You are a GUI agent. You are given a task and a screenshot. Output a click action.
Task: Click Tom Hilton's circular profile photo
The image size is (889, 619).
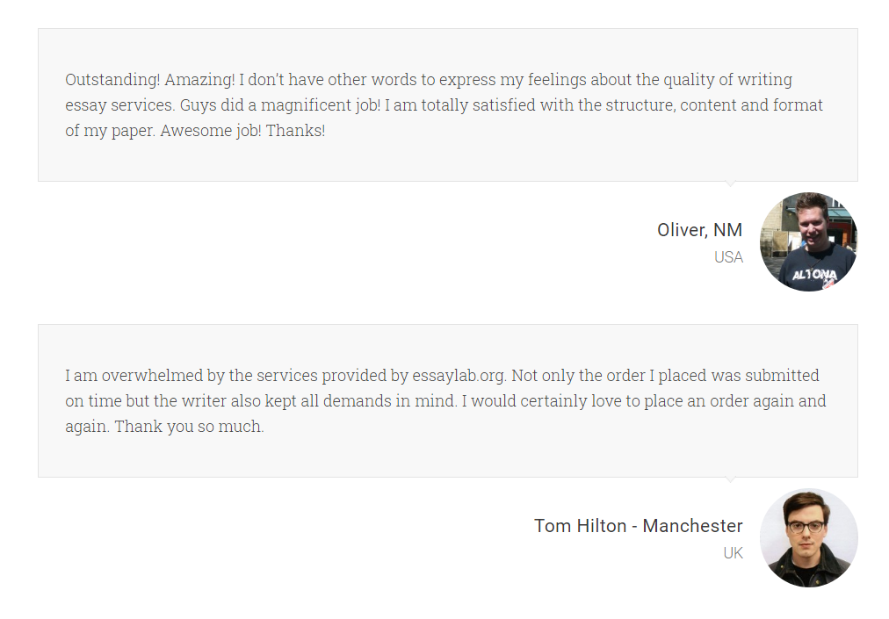(x=808, y=537)
